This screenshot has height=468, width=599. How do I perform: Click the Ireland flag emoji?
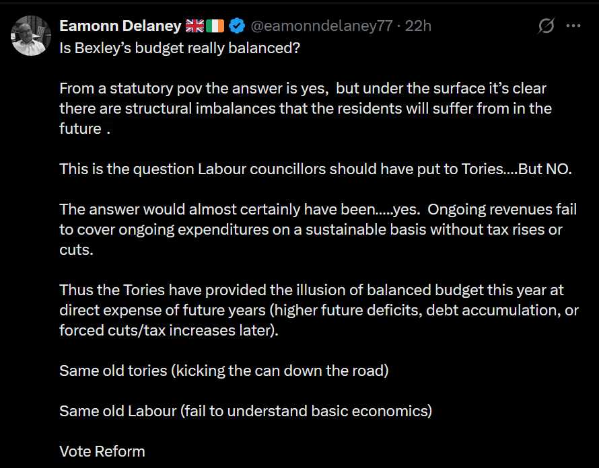click(x=215, y=26)
